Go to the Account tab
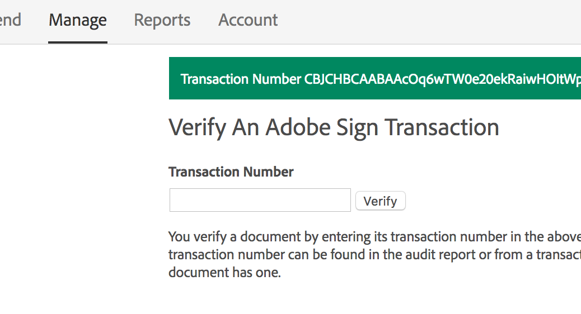 click(248, 21)
